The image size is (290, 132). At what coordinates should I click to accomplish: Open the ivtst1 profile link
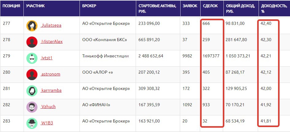[47, 58]
